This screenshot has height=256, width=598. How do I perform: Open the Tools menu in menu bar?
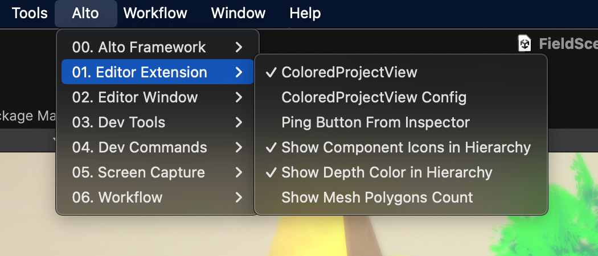pyautogui.click(x=30, y=13)
